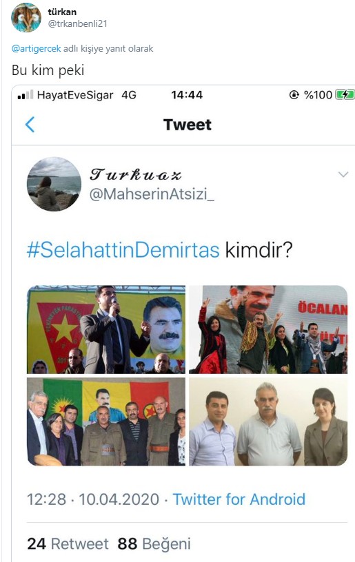Tap the charging battery icon
The width and height of the screenshot is (355, 562).
345,94
